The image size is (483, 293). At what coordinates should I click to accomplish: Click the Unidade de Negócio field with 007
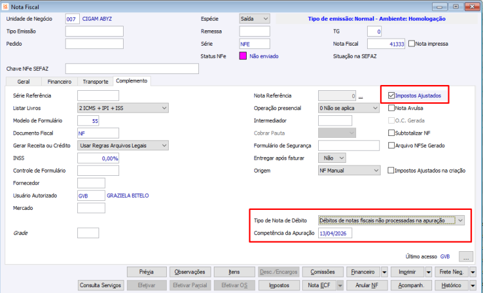coord(72,19)
